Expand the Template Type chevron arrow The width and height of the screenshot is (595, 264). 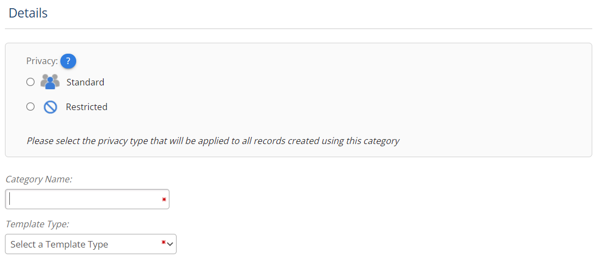click(x=171, y=244)
